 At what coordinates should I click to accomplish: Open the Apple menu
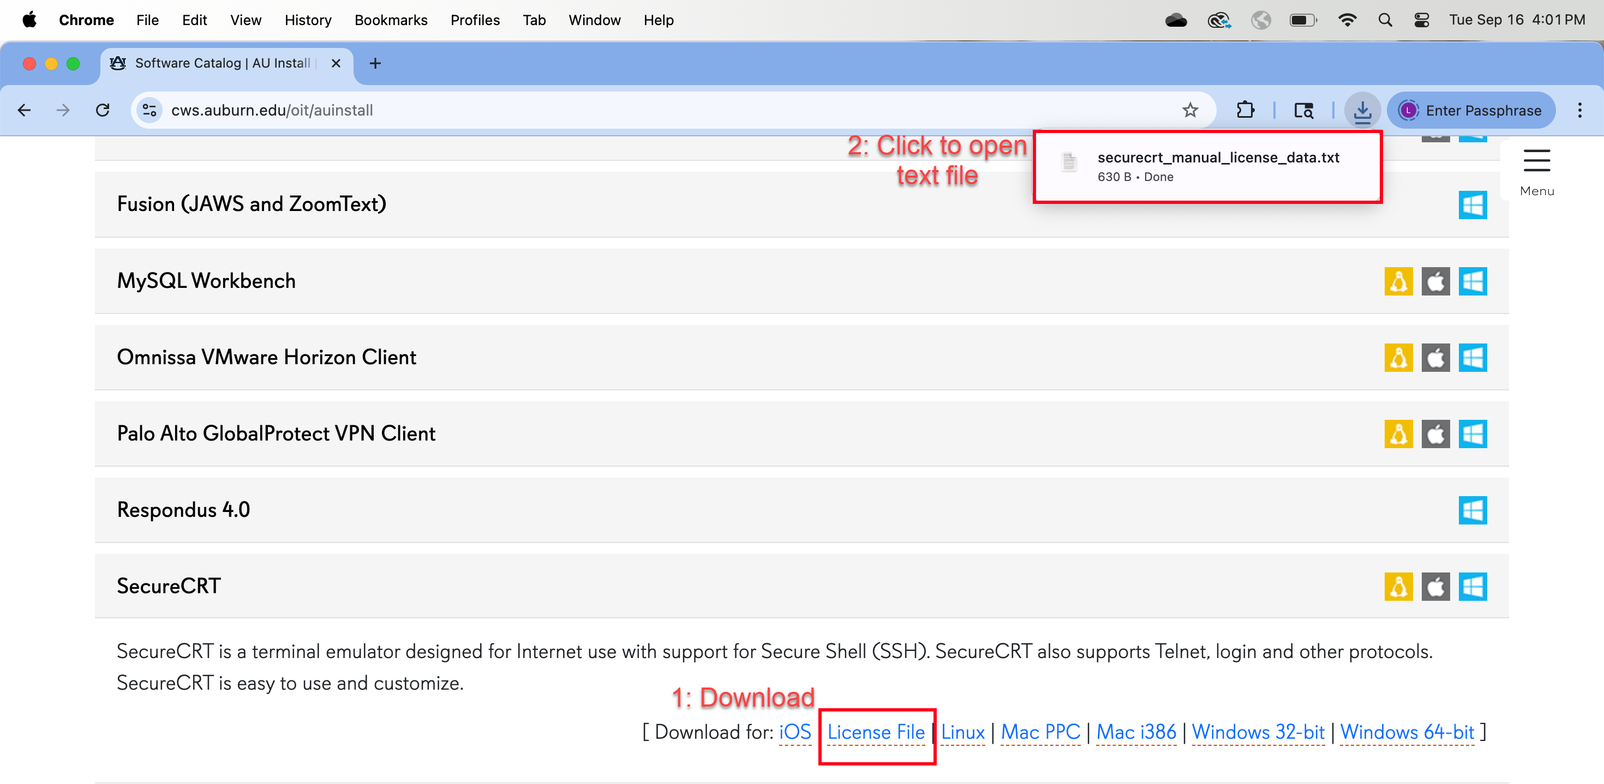(29, 20)
